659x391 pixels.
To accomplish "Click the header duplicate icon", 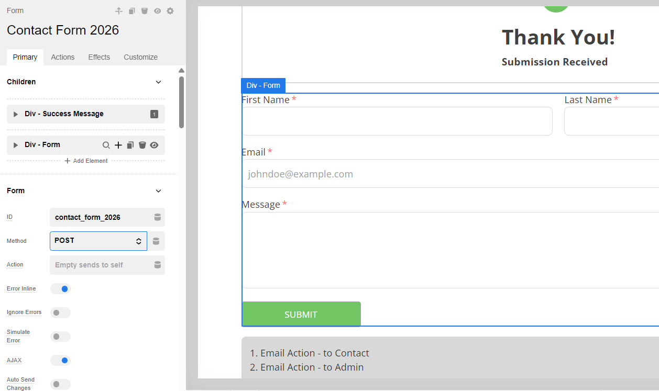I will (x=132, y=11).
